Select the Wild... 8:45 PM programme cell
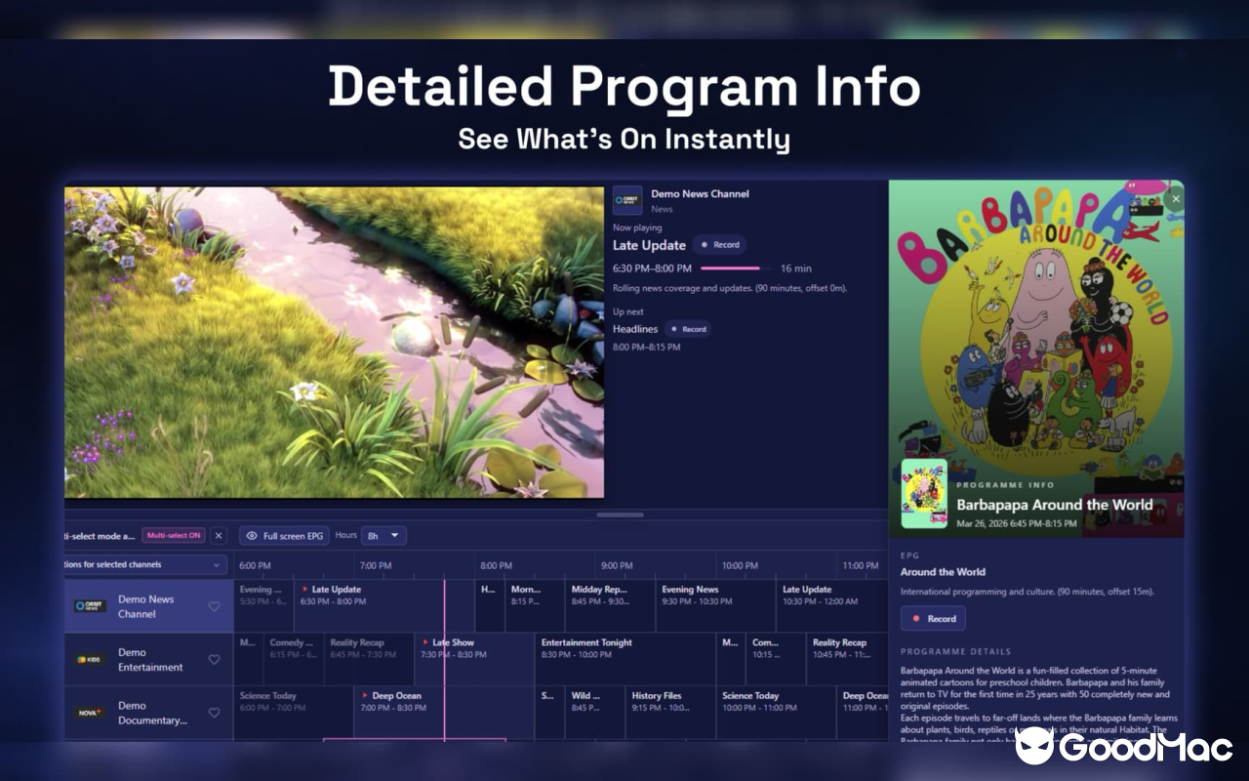The width and height of the screenshot is (1249, 781). point(594,713)
